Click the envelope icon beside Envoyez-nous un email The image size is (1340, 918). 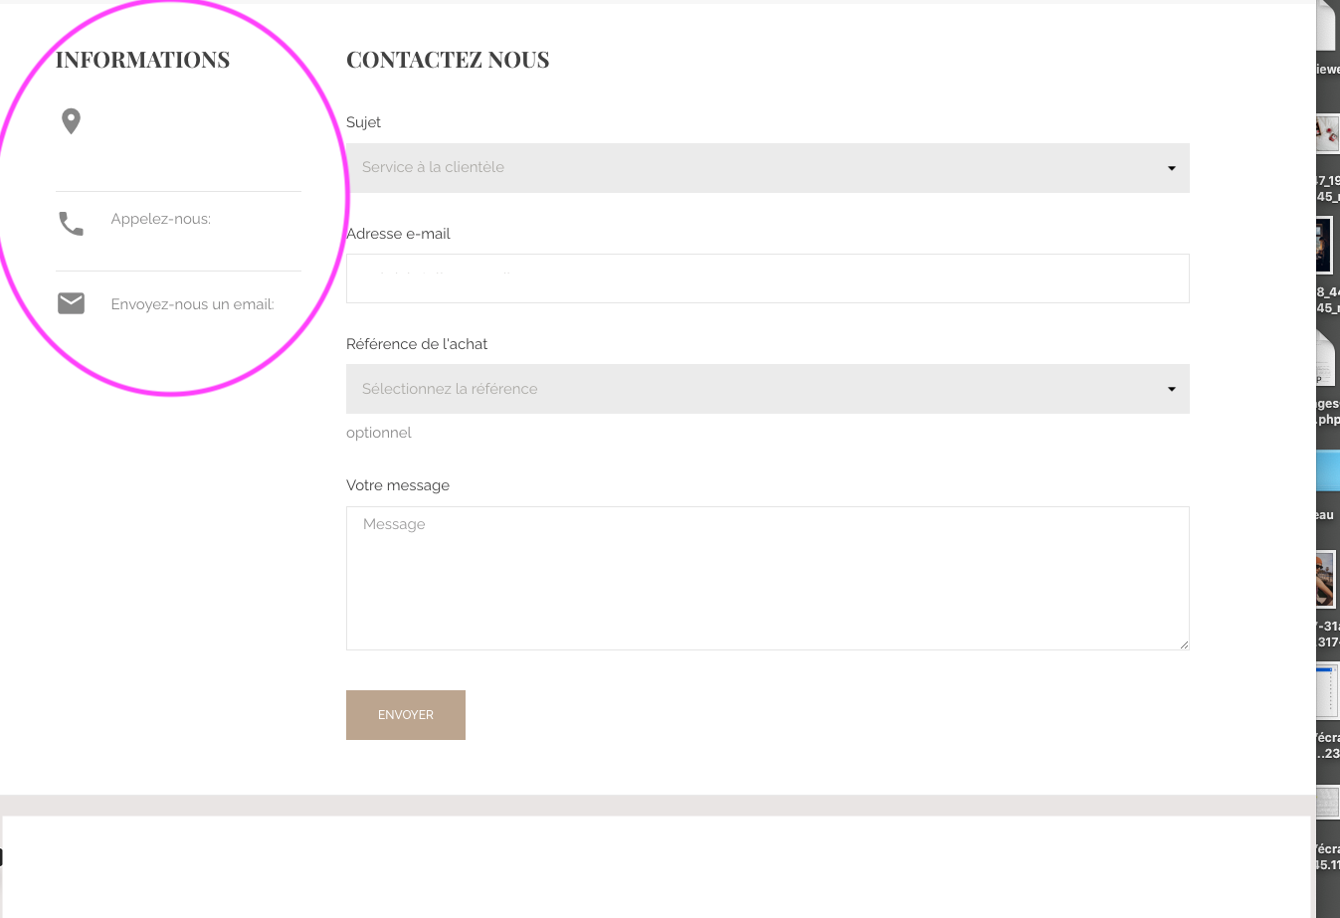tap(71, 303)
